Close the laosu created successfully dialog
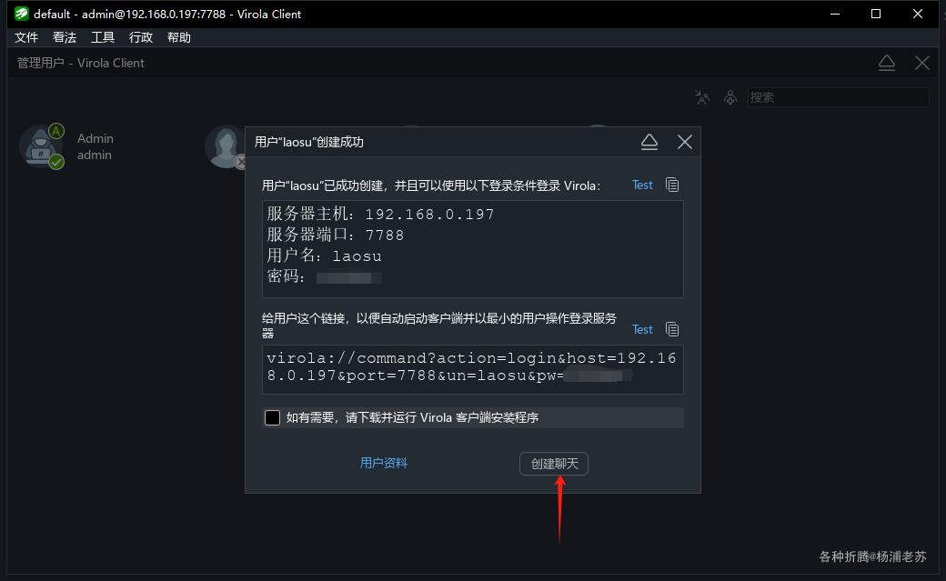The image size is (946, 581). 684,142
